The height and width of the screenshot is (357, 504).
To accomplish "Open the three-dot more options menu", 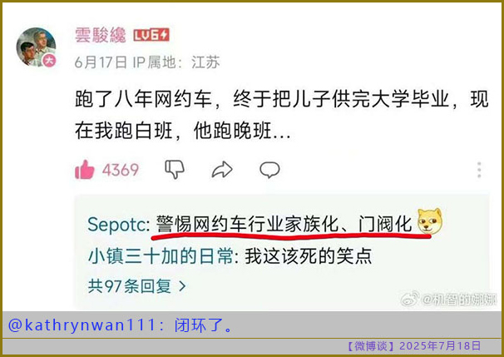I will 479,170.
